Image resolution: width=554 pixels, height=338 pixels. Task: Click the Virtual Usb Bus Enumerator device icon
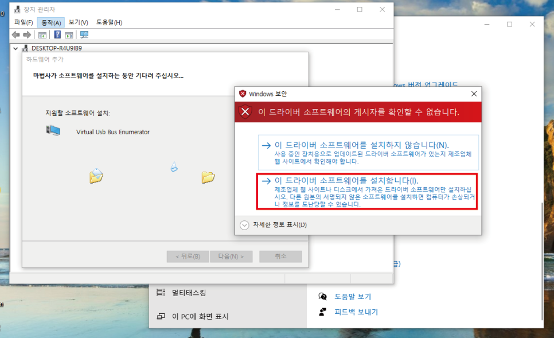click(x=53, y=130)
